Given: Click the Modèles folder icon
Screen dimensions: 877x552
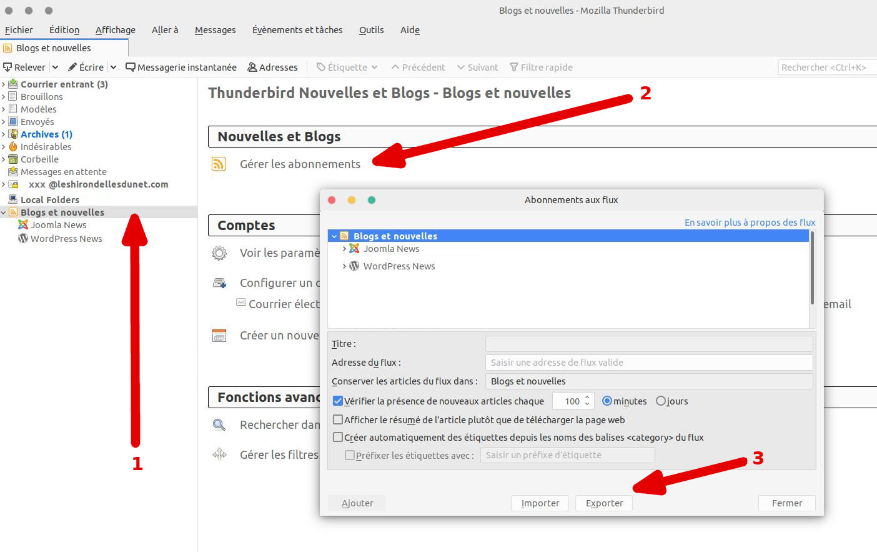Looking at the screenshot, I should pyautogui.click(x=13, y=109).
